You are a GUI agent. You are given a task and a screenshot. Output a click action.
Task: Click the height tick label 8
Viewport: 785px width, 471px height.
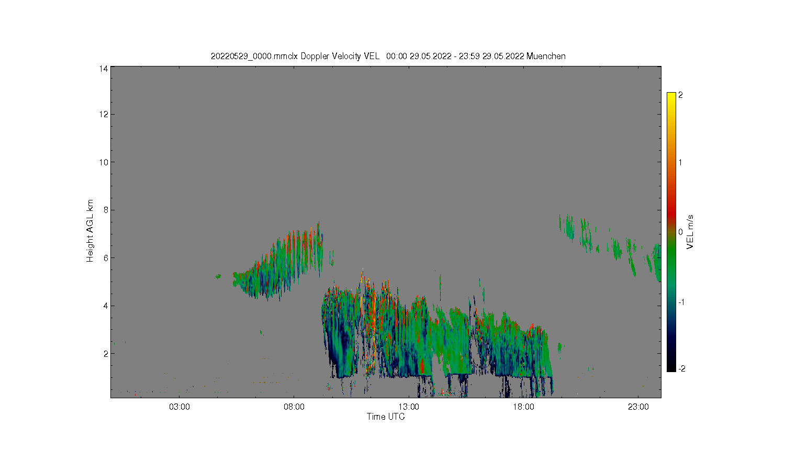pos(106,210)
